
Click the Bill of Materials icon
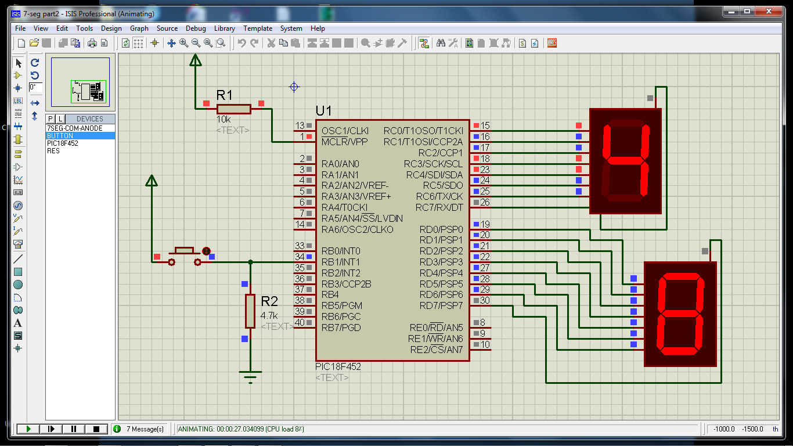(x=522, y=42)
